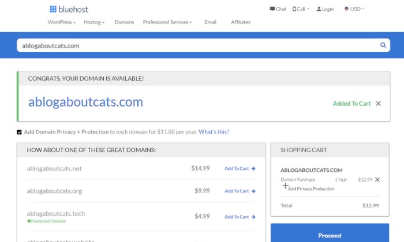The width and height of the screenshot is (404, 242).
Task: Click the Featured Domain star label
Action: click(x=47, y=221)
